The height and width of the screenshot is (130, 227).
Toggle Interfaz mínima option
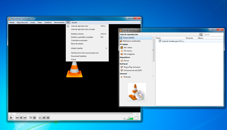coord(87,34)
